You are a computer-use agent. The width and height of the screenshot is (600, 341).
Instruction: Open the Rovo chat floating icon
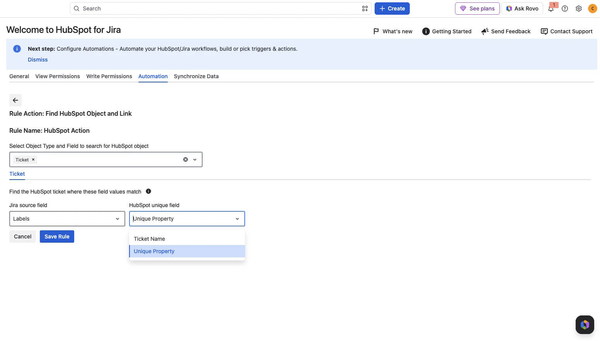[x=585, y=324]
